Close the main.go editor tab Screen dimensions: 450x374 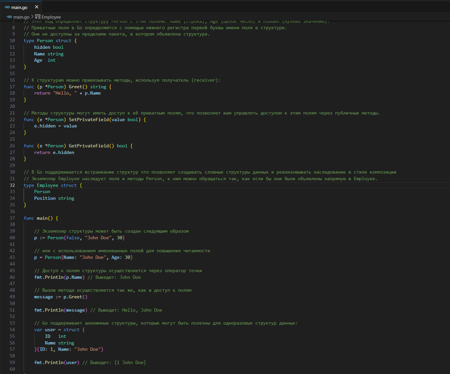pyautogui.click(x=37, y=7)
